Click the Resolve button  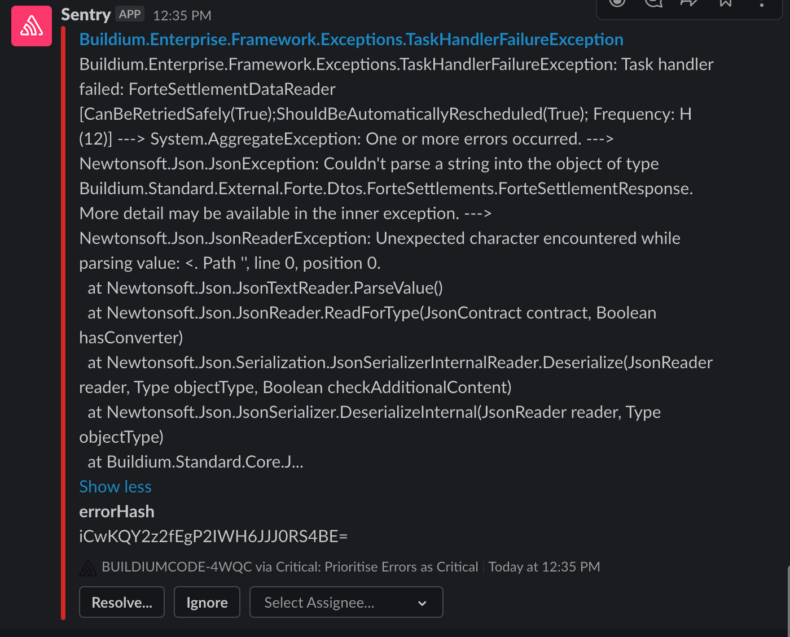coord(121,602)
